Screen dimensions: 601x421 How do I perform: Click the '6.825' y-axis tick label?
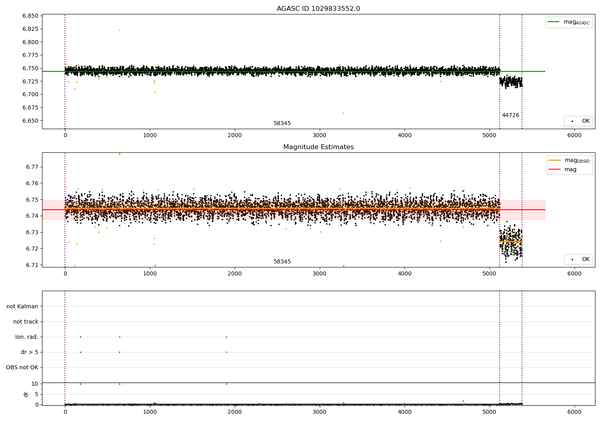(30, 29)
